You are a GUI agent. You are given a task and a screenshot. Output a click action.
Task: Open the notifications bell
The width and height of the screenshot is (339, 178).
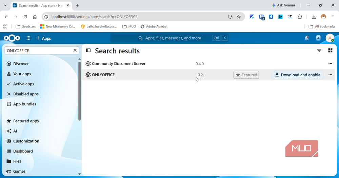[306, 38]
